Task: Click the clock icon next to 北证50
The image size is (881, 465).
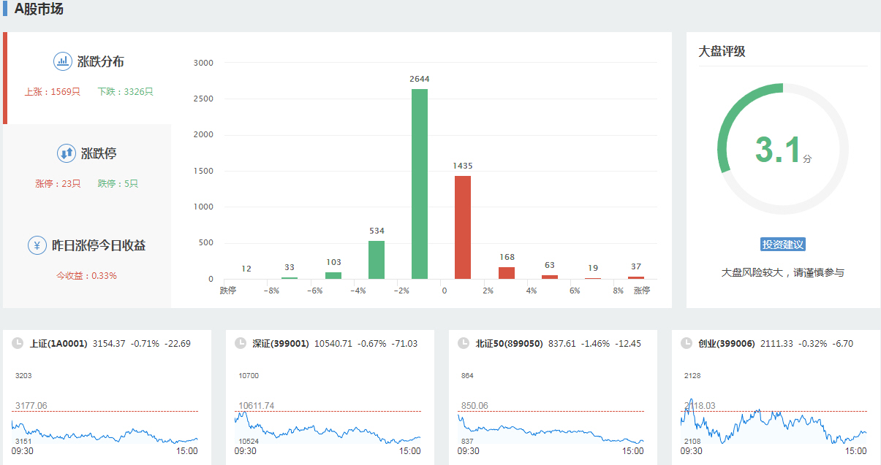Action: 464,343
